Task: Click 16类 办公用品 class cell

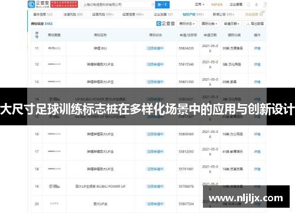Action: 232,134
